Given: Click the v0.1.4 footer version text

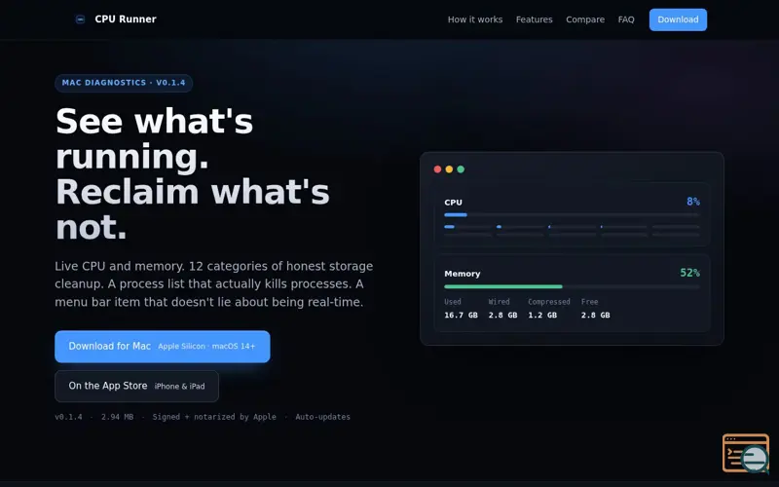Looking at the screenshot, I should click(x=68, y=417).
